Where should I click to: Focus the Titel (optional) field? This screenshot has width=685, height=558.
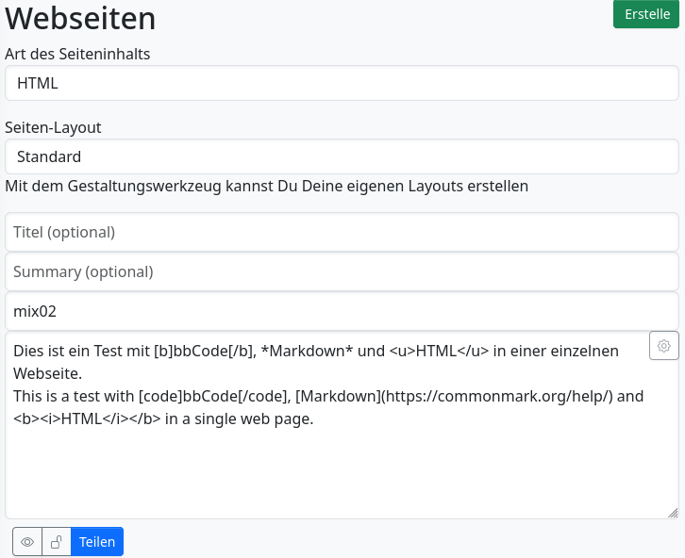(342, 232)
